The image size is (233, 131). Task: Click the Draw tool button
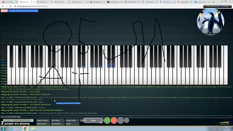point(93,120)
